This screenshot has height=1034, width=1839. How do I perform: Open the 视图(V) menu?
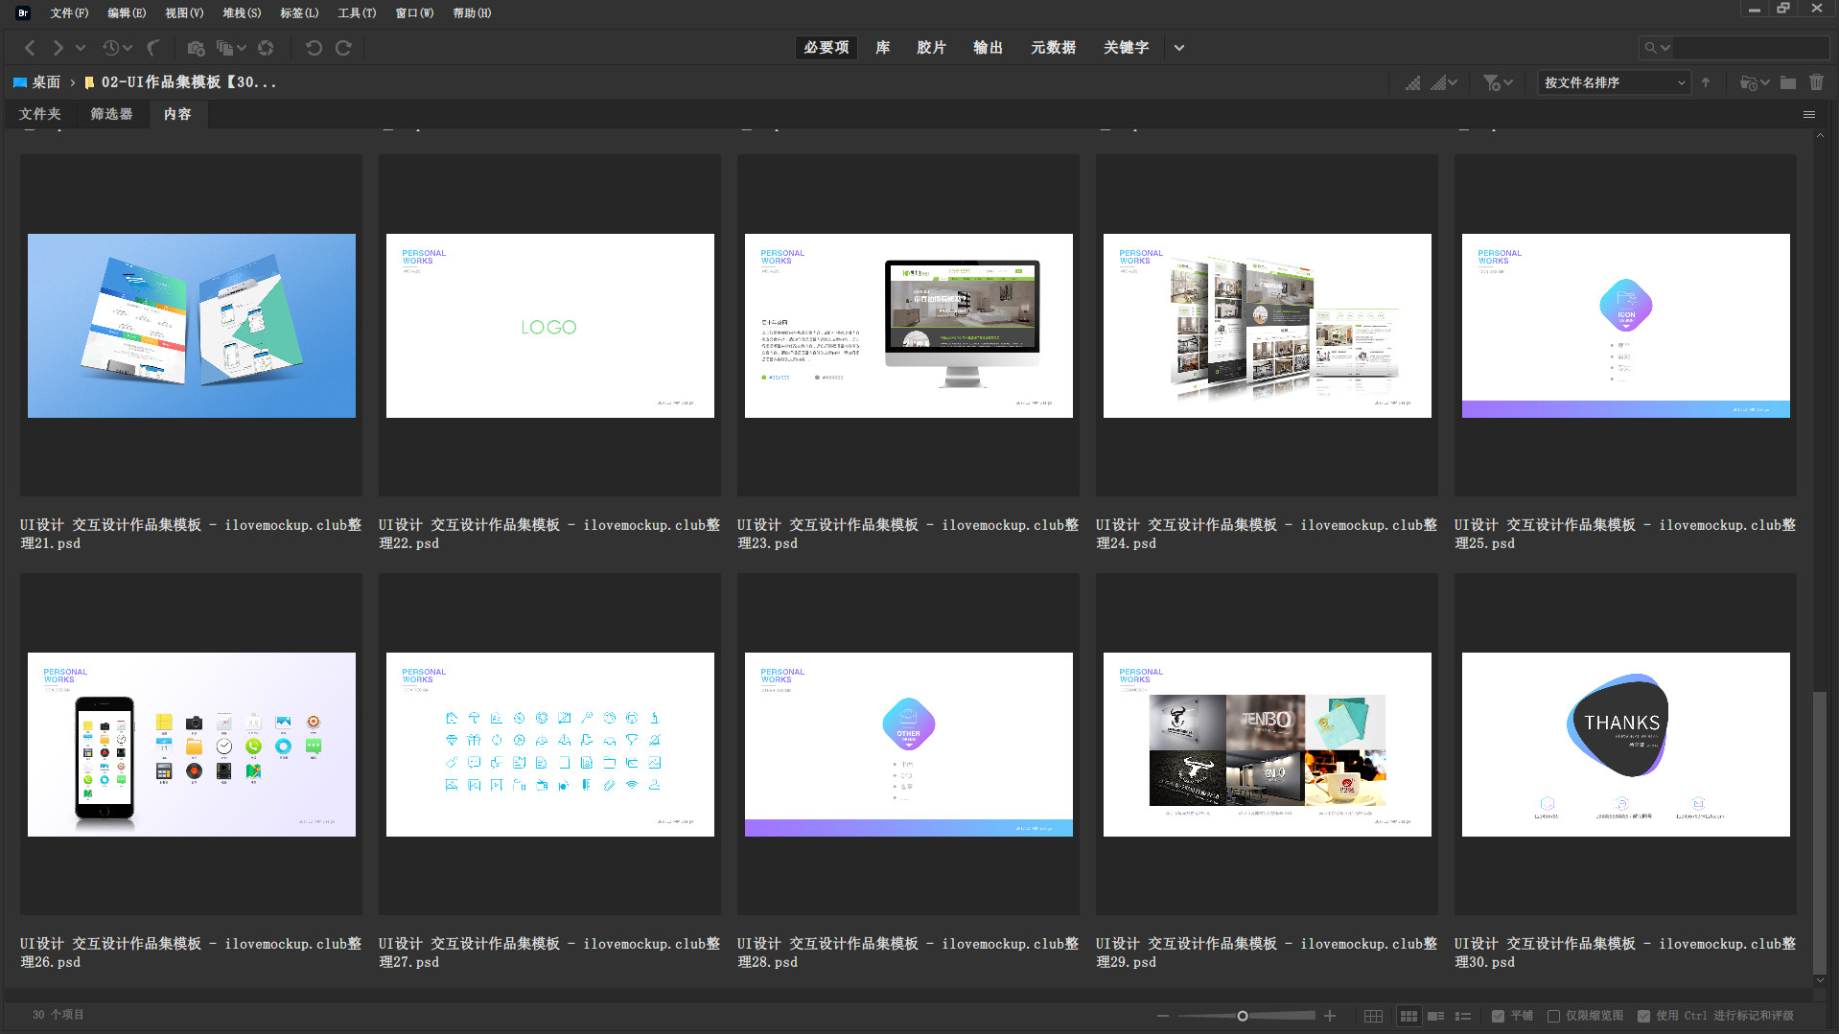point(184,13)
